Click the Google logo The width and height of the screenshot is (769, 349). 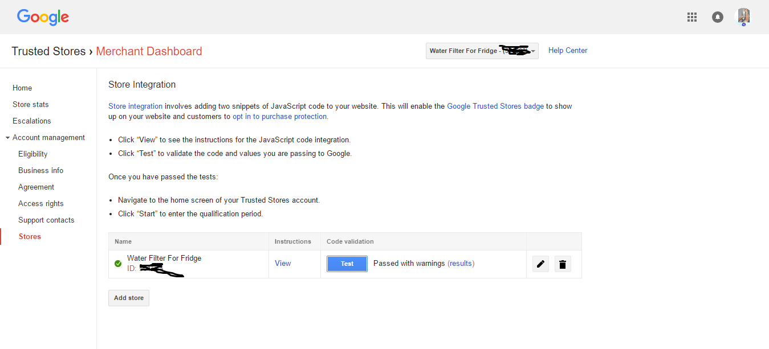coord(43,17)
